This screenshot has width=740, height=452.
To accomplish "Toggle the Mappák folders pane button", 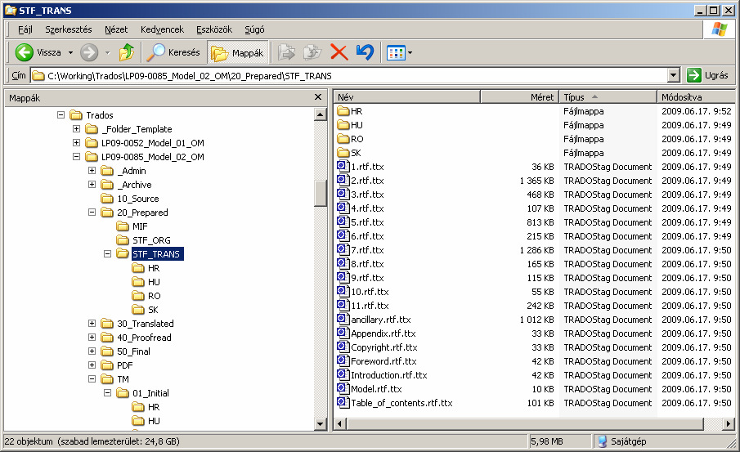I will 237,53.
